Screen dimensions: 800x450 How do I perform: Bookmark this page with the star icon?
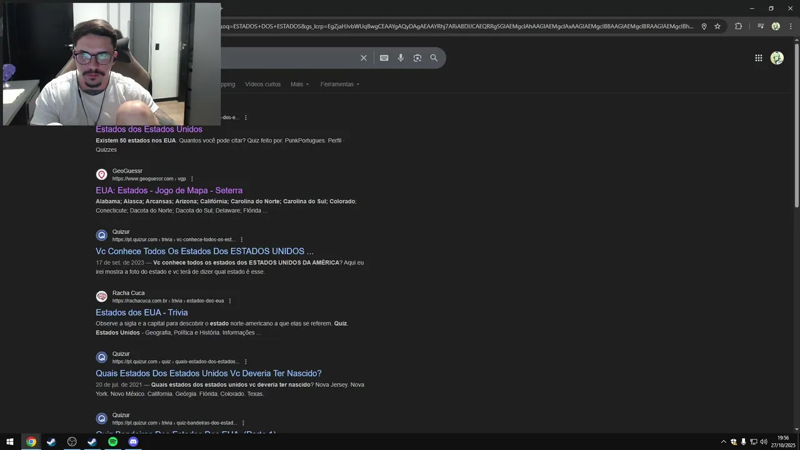(717, 26)
